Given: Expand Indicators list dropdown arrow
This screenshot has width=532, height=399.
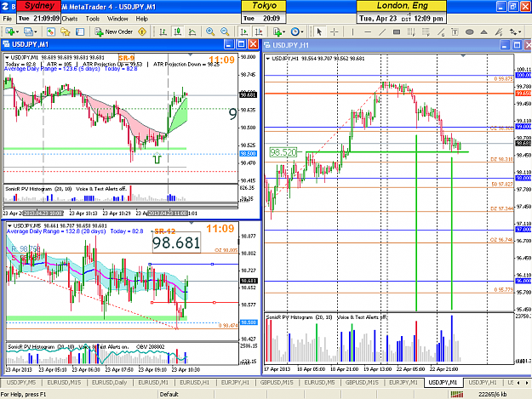Looking at the screenshot, I should coord(284,32).
